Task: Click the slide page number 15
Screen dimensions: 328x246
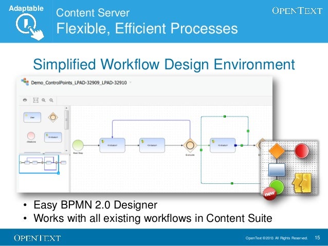Action: (x=317, y=238)
